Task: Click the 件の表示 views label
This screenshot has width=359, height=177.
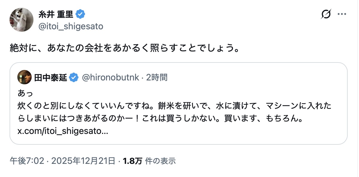Action: pyautogui.click(x=160, y=161)
